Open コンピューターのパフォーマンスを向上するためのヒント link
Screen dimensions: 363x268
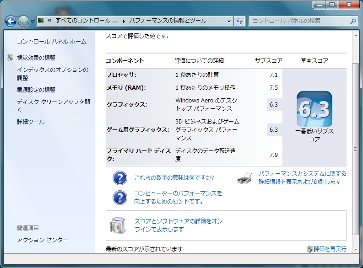click(178, 197)
